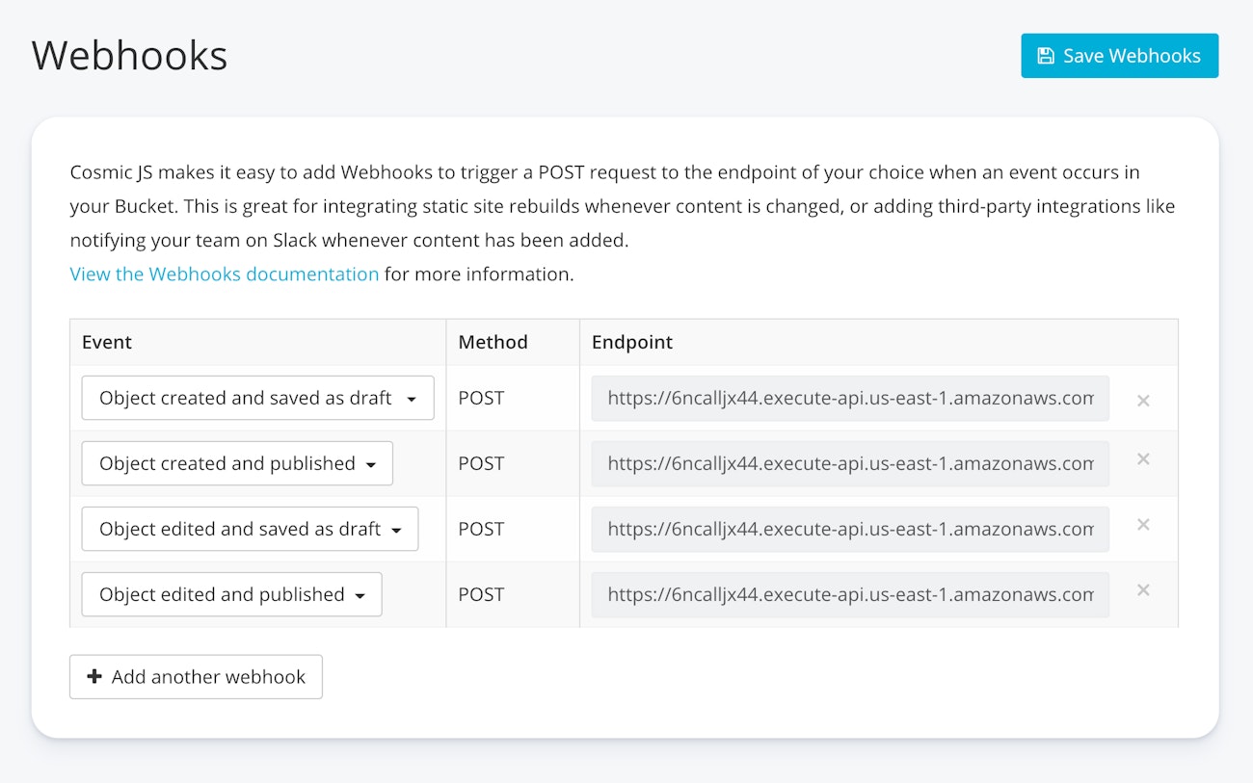Click the Save Webhooks button
The width and height of the screenshot is (1253, 783).
tap(1119, 56)
